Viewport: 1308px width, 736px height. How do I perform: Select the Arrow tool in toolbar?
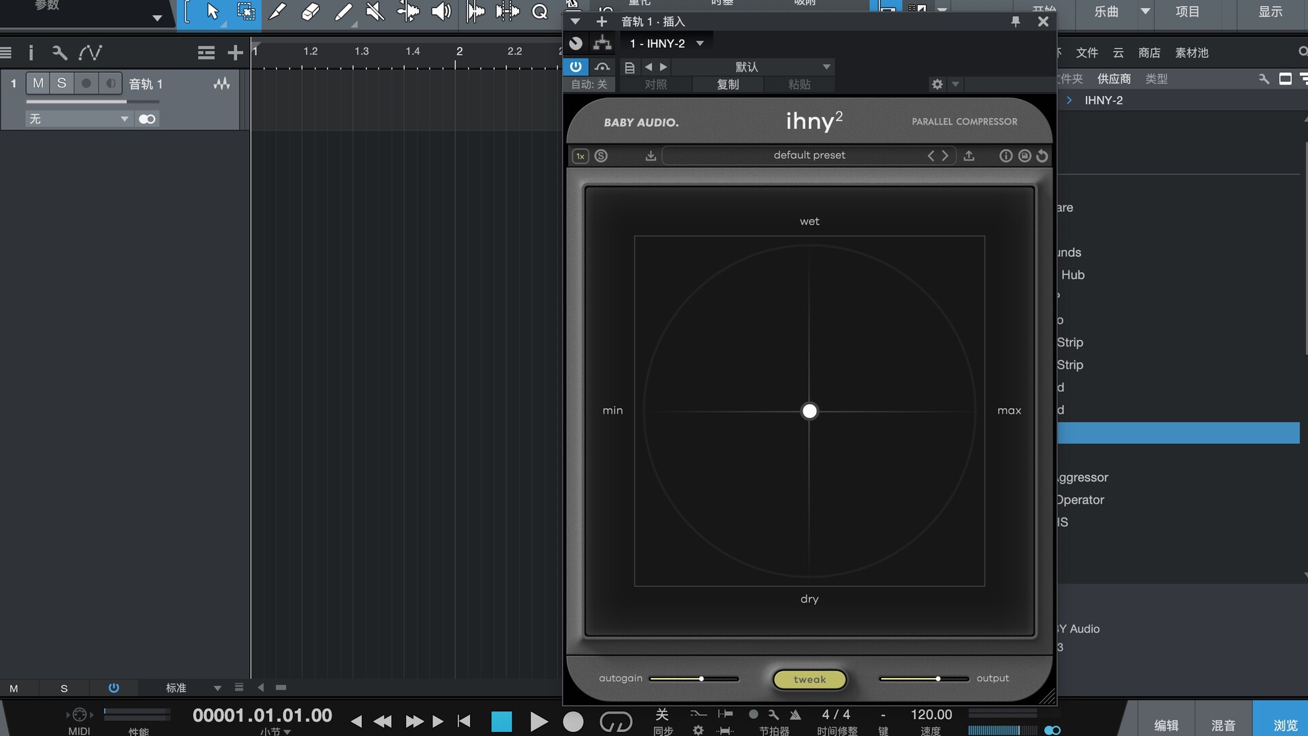click(213, 12)
